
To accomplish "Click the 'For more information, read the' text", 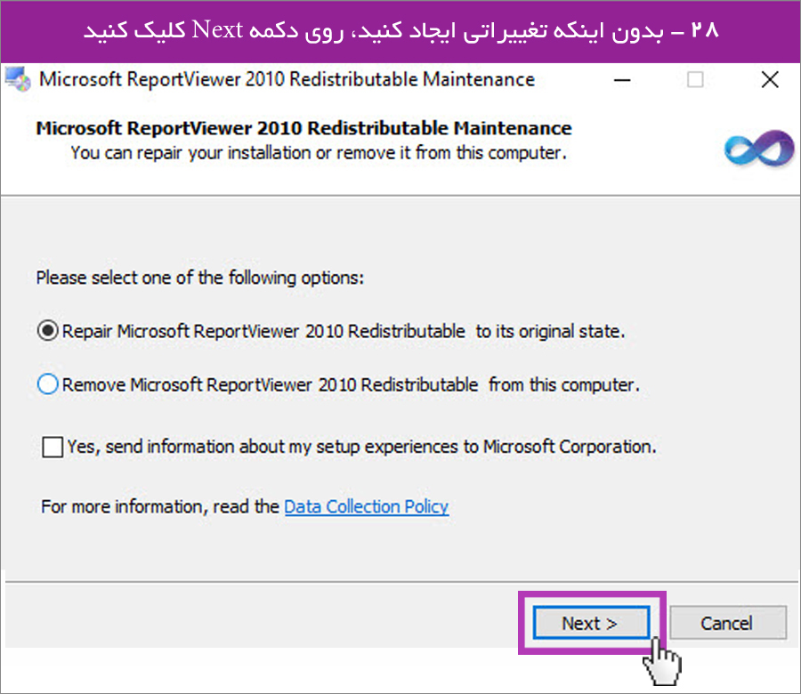I will [160, 506].
